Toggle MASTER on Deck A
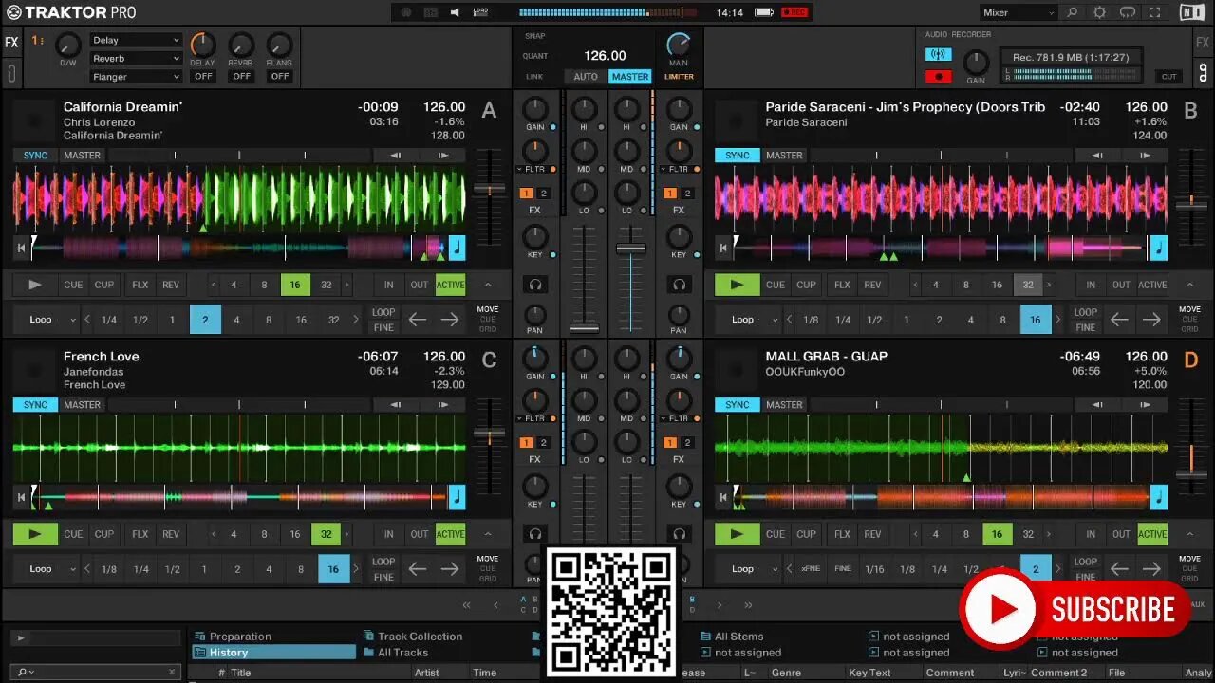This screenshot has height=683, width=1215. 83,156
